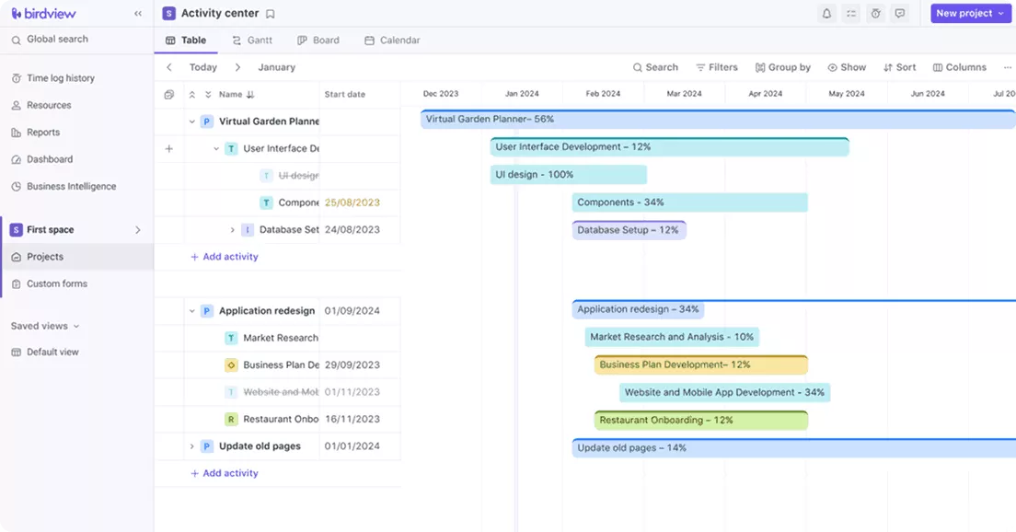Click the bookmark icon beside Activity center
The height and width of the screenshot is (532, 1016).
click(271, 14)
